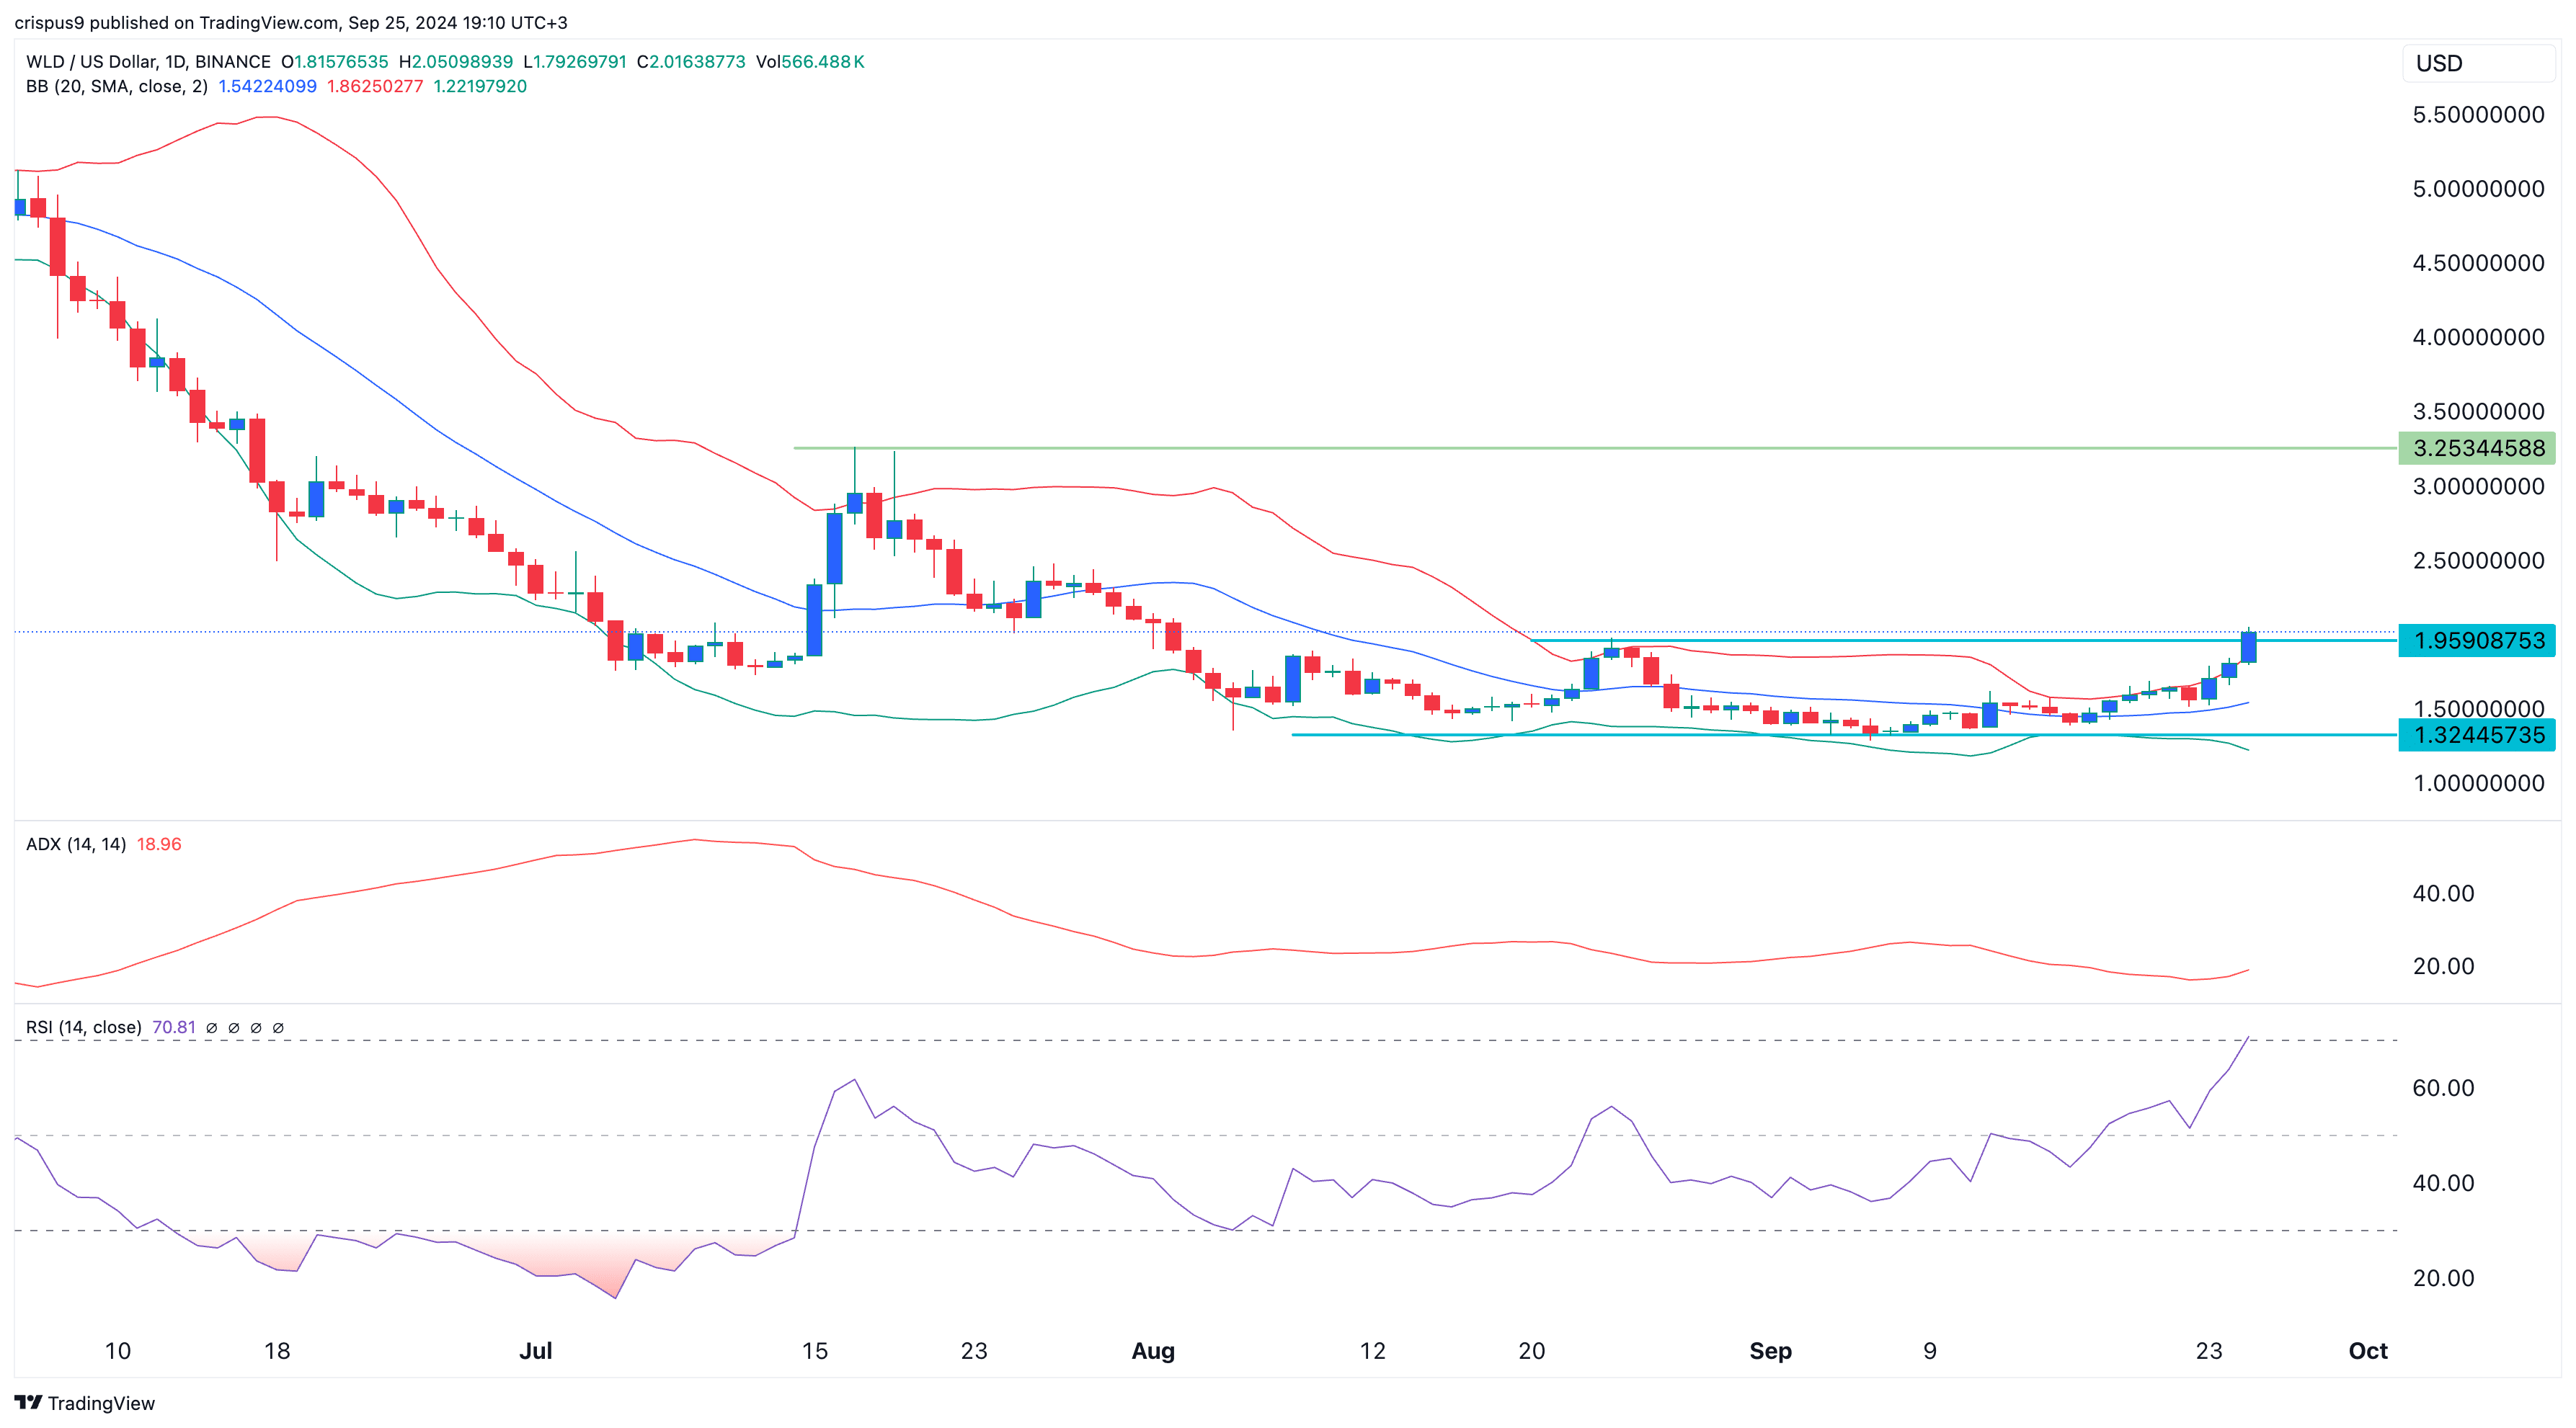The width and height of the screenshot is (2576, 1428).
Task: Click the RSI value 70.81
Action: (x=174, y=1027)
